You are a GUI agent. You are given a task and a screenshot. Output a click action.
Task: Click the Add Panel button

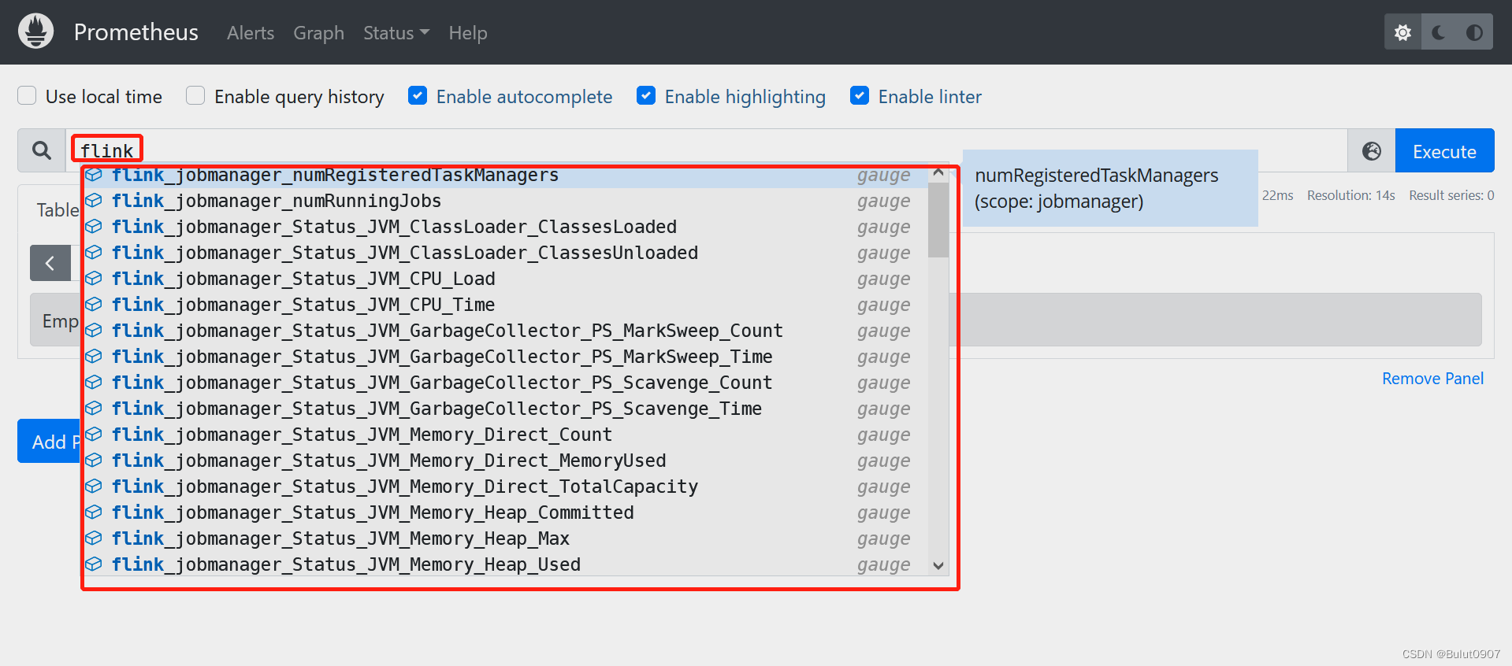coord(49,441)
